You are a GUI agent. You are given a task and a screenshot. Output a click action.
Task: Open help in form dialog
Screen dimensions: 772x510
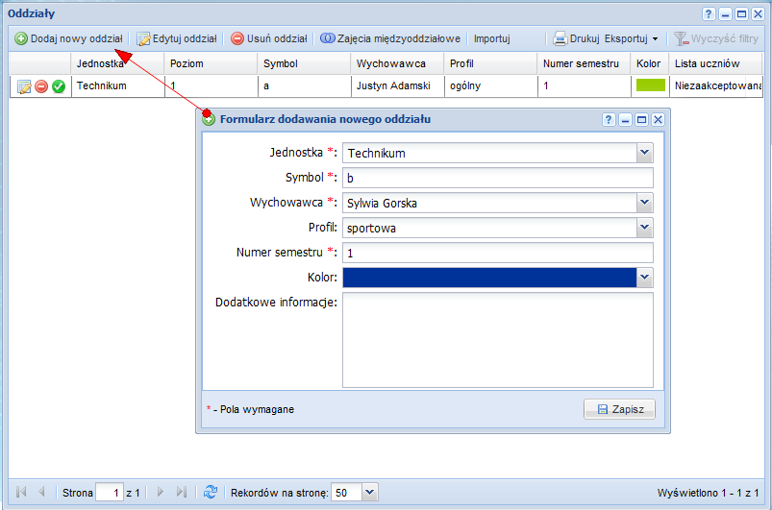point(609,119)
